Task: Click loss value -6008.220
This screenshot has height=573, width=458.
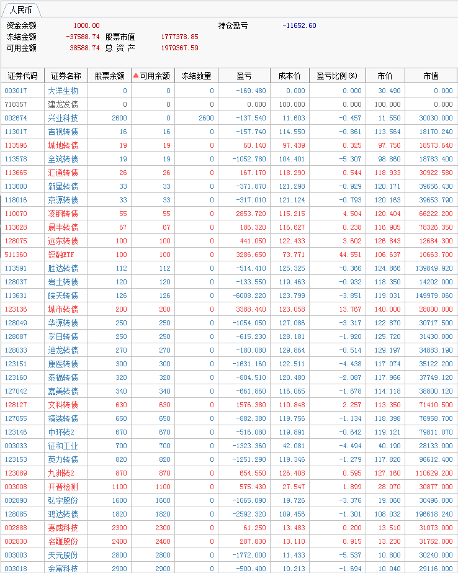Action: pos(249,296)
